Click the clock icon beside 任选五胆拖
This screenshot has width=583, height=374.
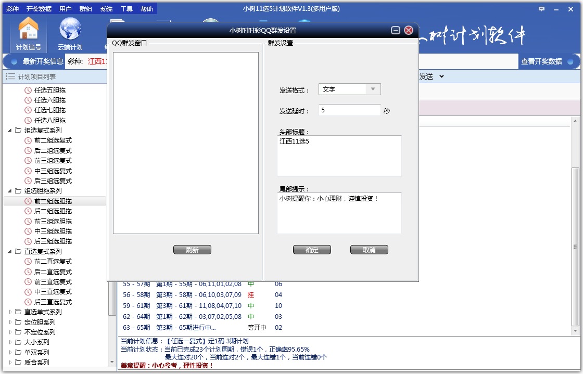tap(28, 90)
